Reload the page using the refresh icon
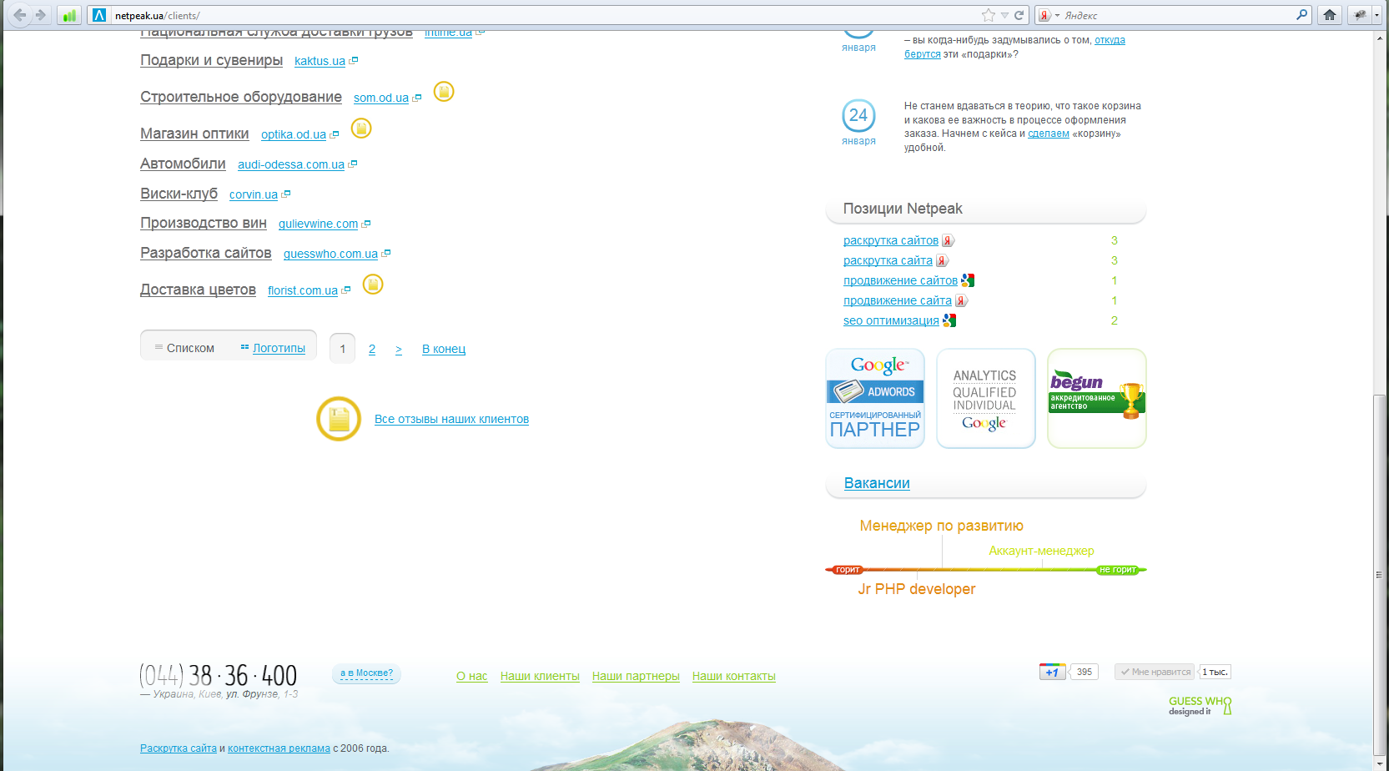The image size is (1389, 771). 1019,15
